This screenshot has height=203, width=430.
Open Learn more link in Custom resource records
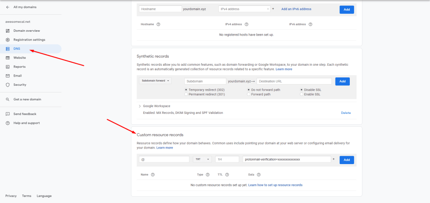pyautogui.click(x=165, y=148)
